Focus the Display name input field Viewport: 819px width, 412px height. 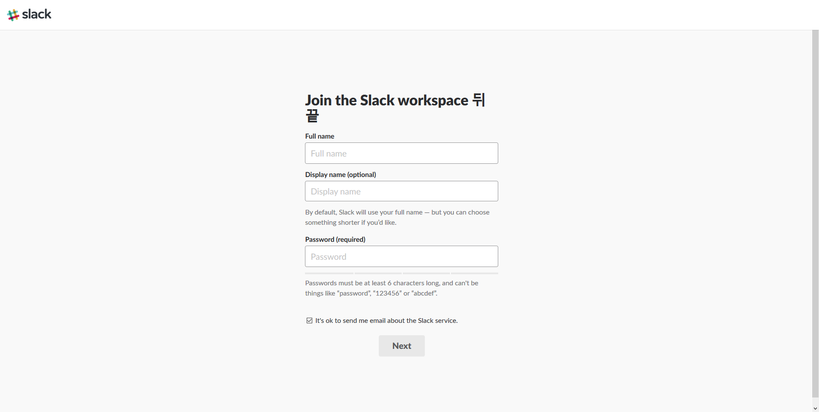[x=401, y=191]
